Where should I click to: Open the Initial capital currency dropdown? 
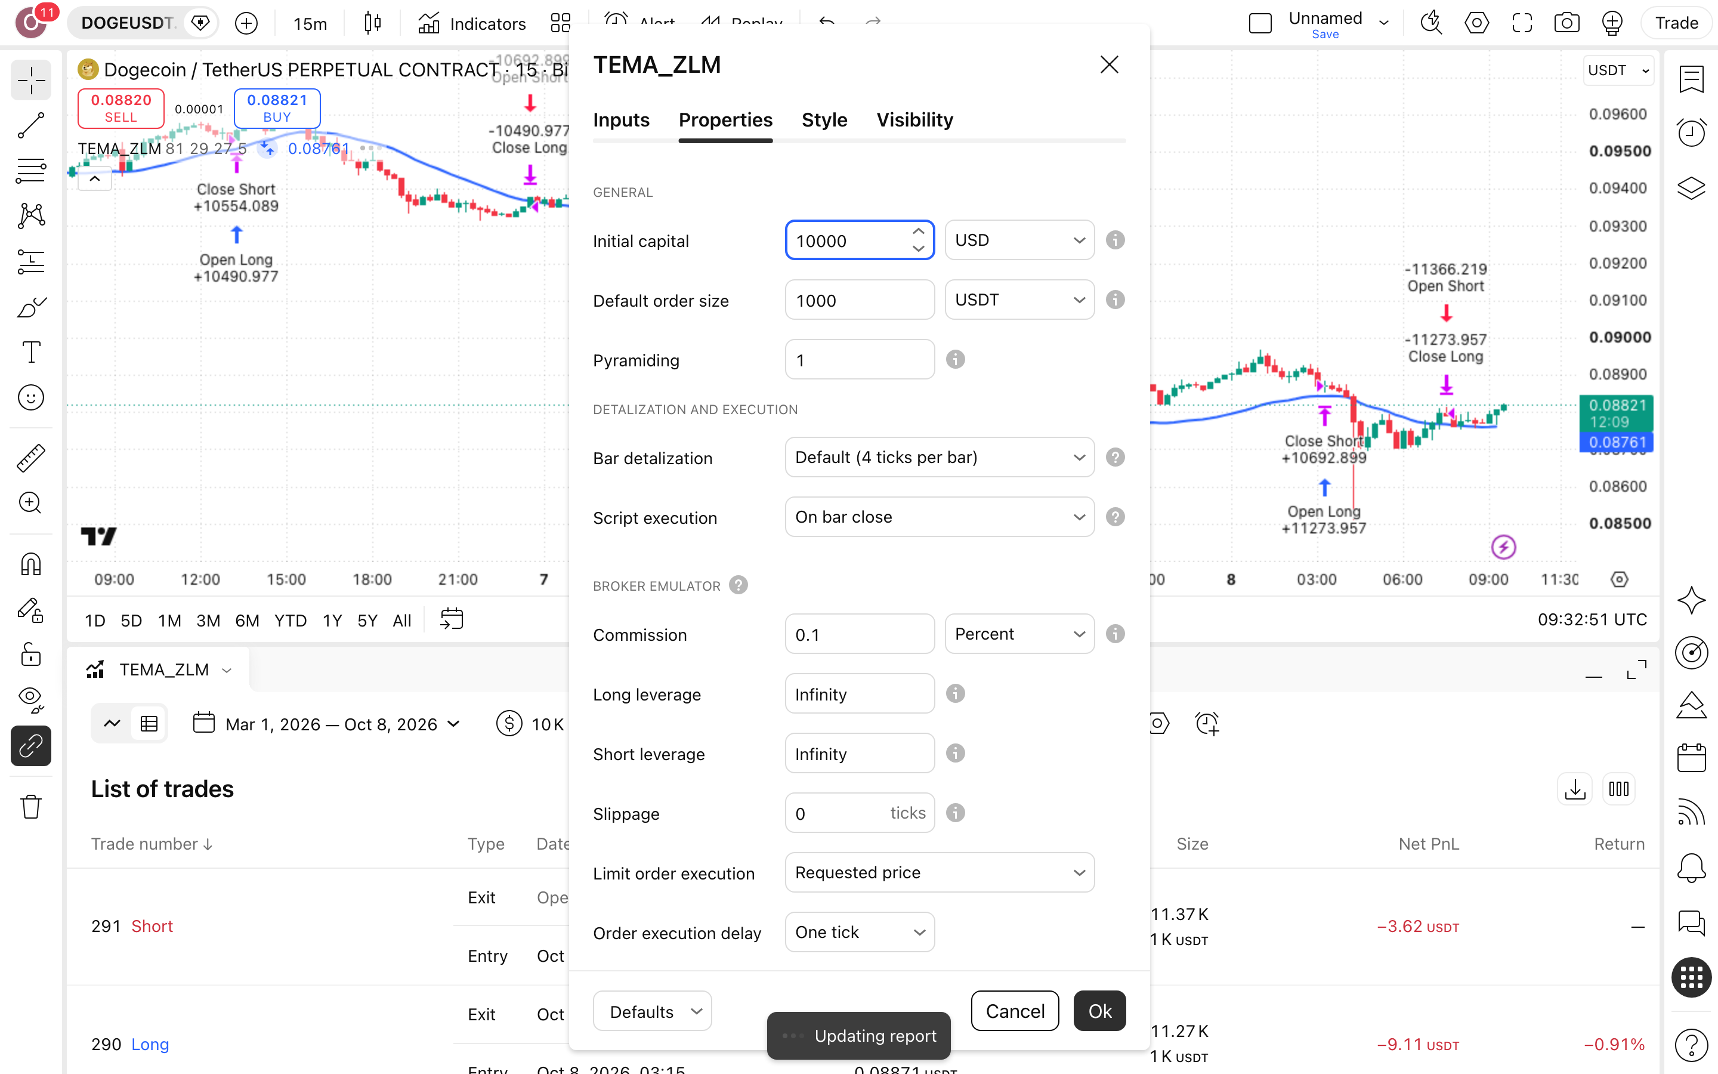(x=1019, y=240)
